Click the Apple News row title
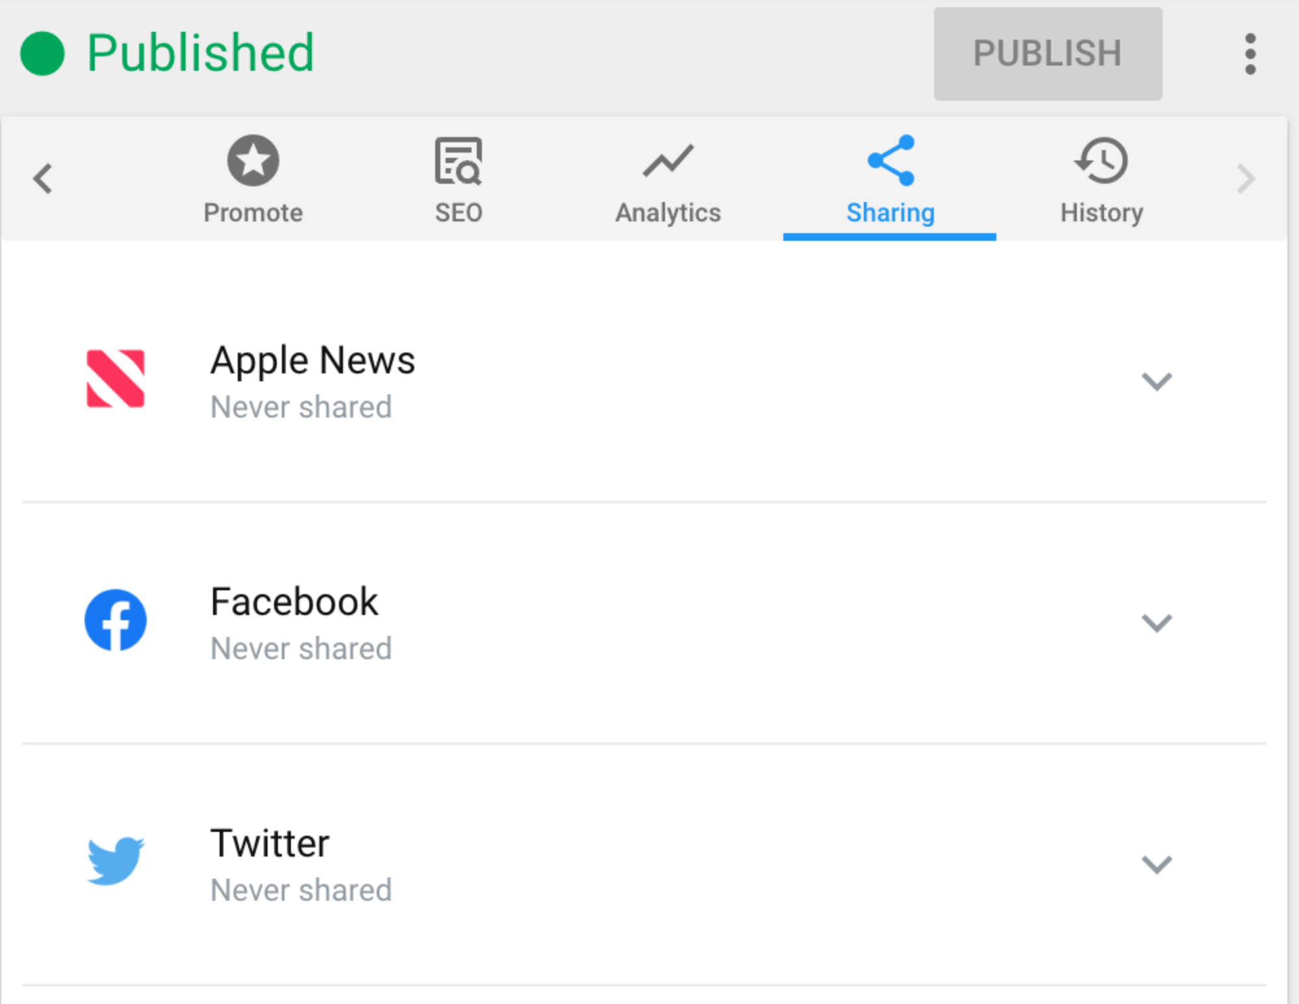Image resolution: width=1299 pixels, height=1004 pixels. (x=312, y=360)
